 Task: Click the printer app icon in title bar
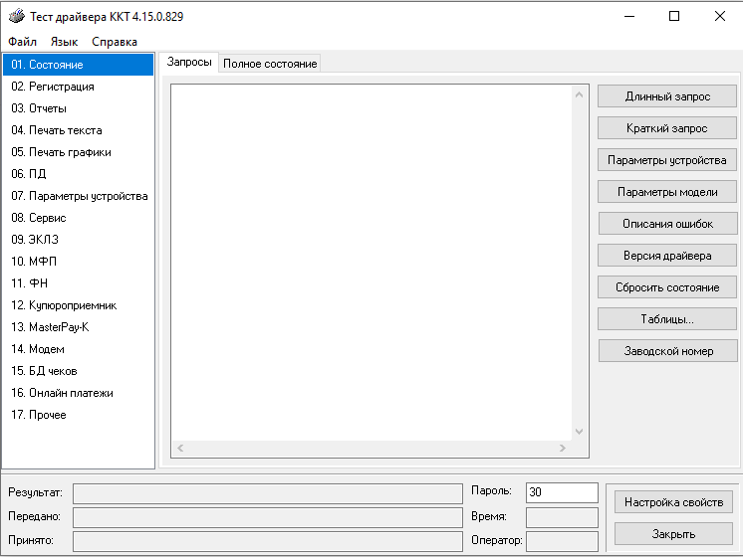tap(16, 17)
